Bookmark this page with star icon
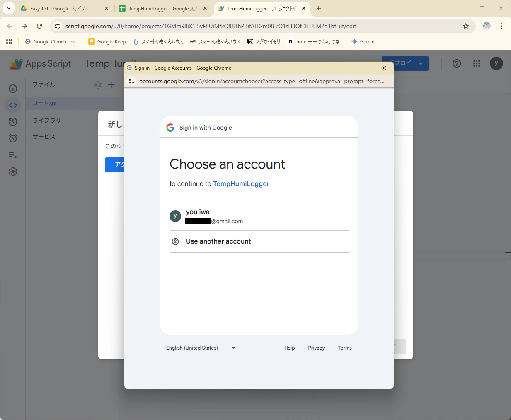The image size is (511, 420). coord(466,26)
